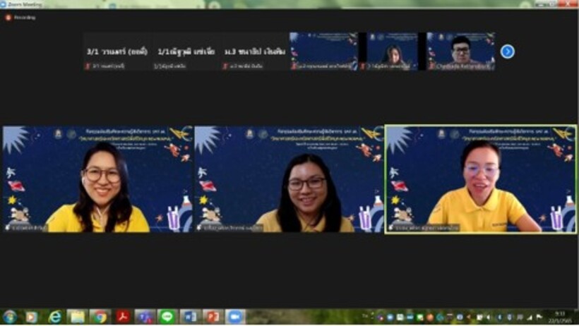Open Adobe Acrobat from the taskbar
Screen dimensions: 579x326
(121, 317)
